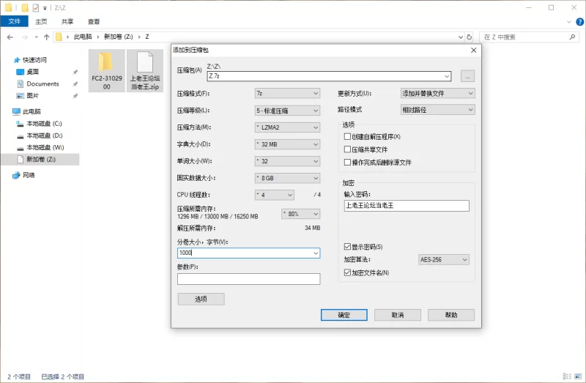Image resolution: width=586 pixels, height=383 pixels.
Task: Open Explorer help question mark icon
Action: pos(580,22)
